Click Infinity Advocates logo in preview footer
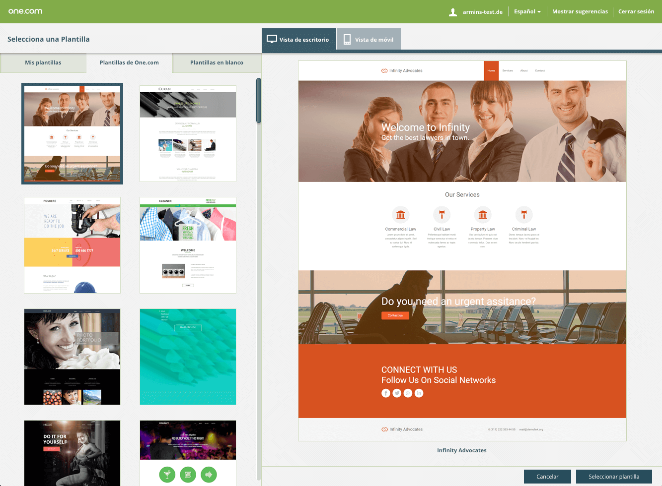 (402, 429)
